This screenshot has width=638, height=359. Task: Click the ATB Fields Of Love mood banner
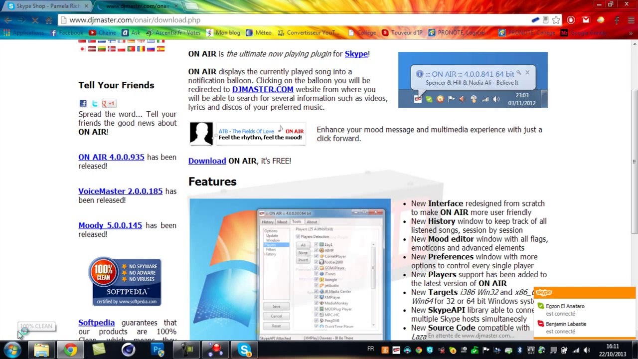point(248,134)
